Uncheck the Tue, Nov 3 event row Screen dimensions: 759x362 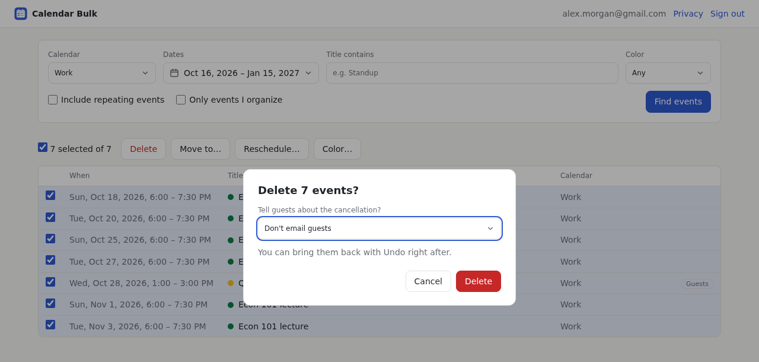50,325
